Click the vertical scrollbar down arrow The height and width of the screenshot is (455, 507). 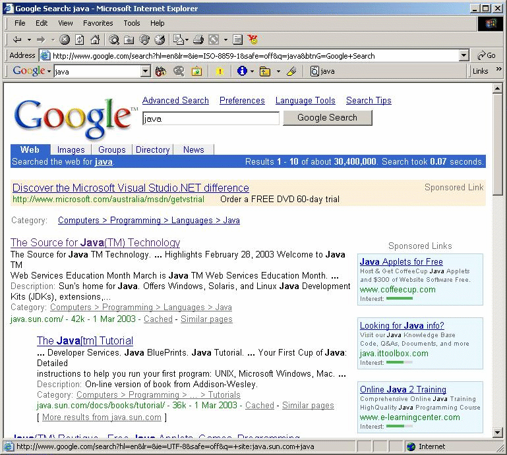pos(497,432)
